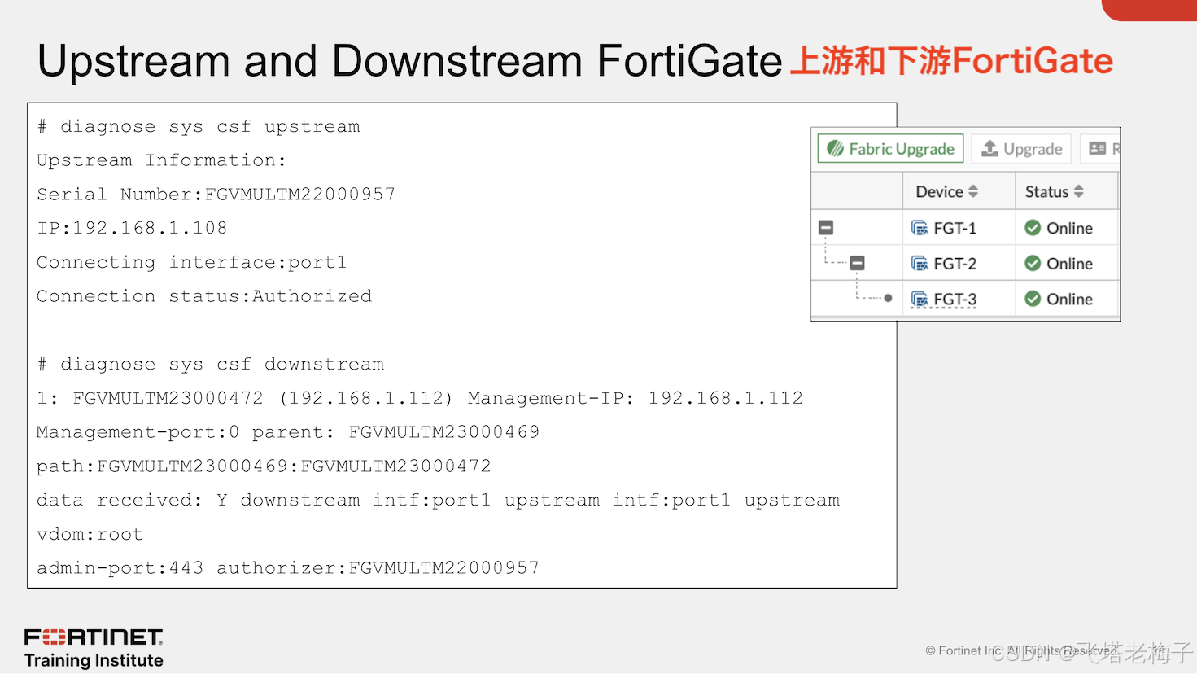
Task: Click the Upgrade button
Action: point(1021,149)
